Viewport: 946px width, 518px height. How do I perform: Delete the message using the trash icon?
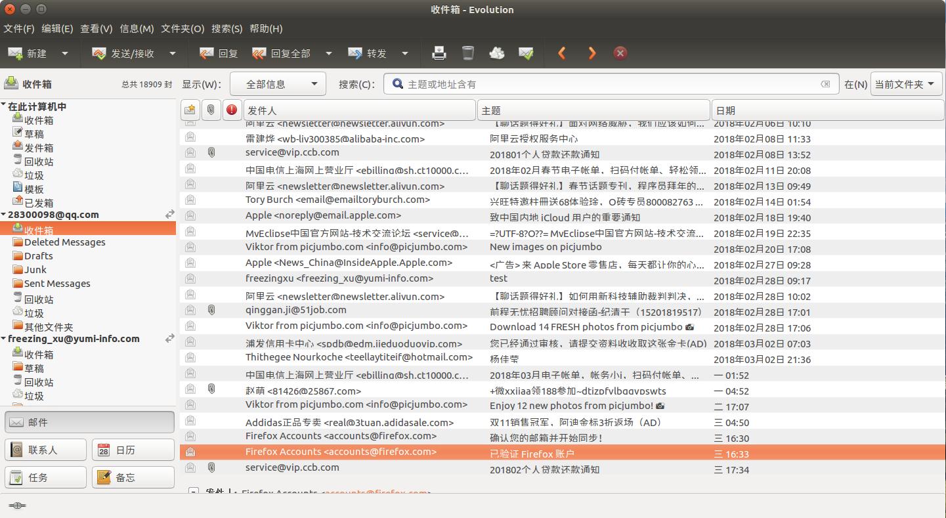pos(467,53)
